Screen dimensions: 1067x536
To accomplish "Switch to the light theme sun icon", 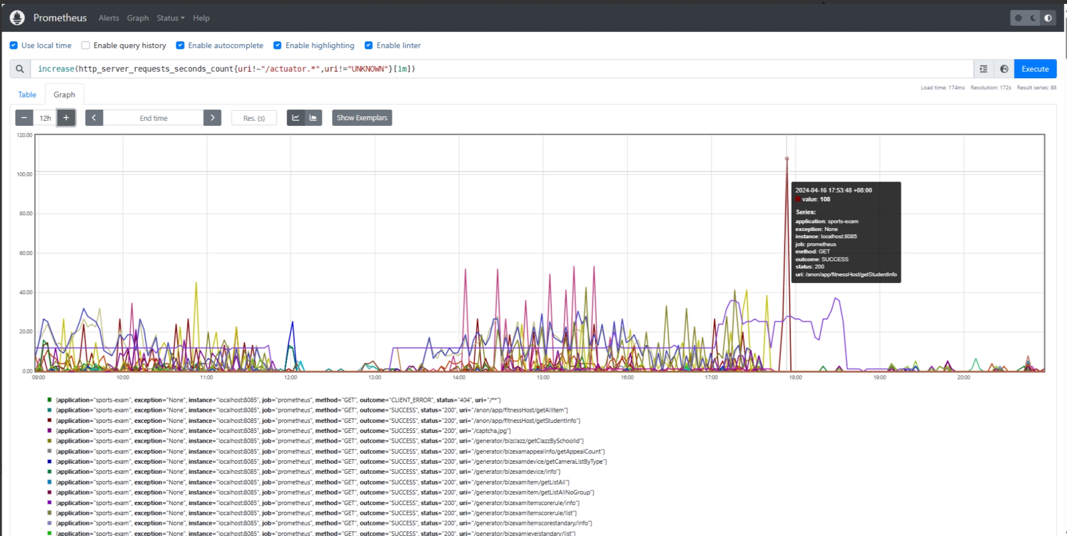I will [x=1018, y=18].
